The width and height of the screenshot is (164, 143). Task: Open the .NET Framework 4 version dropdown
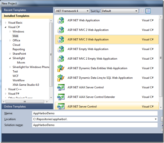point(72,11)
